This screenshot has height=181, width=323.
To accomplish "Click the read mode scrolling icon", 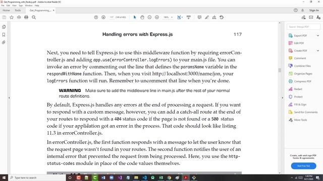I will click(188, 18).
